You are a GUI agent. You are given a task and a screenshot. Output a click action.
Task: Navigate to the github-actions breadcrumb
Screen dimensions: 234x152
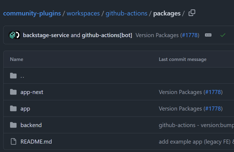coord(127,13)
